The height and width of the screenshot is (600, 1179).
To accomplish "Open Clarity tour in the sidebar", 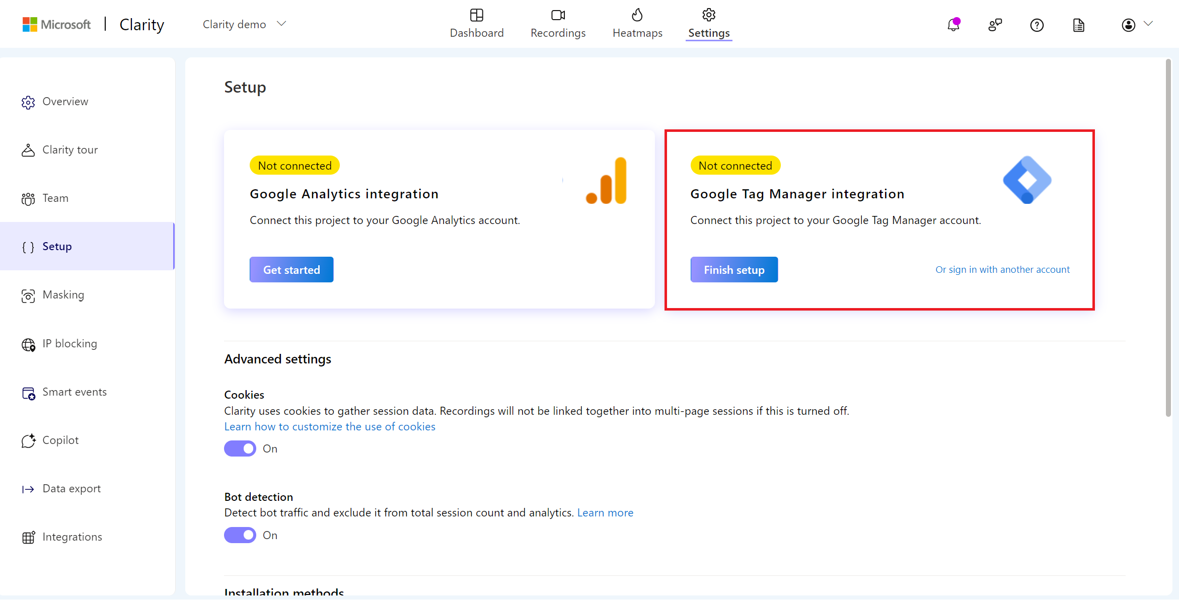I will tap(88, 150).
